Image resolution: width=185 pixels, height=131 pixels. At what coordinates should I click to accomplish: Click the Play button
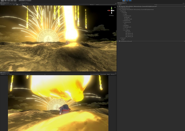[x=124, y=1]
